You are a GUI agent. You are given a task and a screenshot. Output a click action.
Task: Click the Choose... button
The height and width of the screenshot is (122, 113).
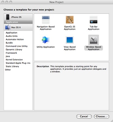click(x=101, y=117)
